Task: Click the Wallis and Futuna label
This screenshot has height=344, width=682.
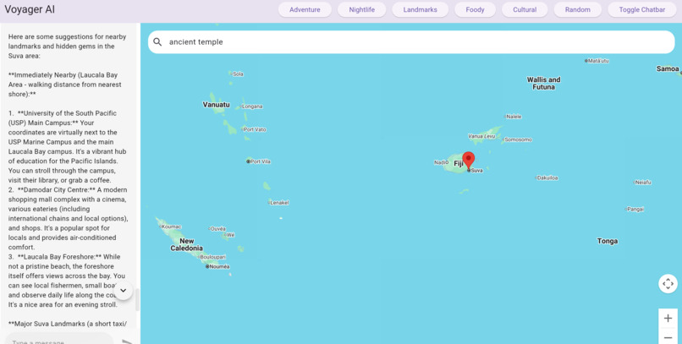Action: pyautogui.click(x=544, y=83)
